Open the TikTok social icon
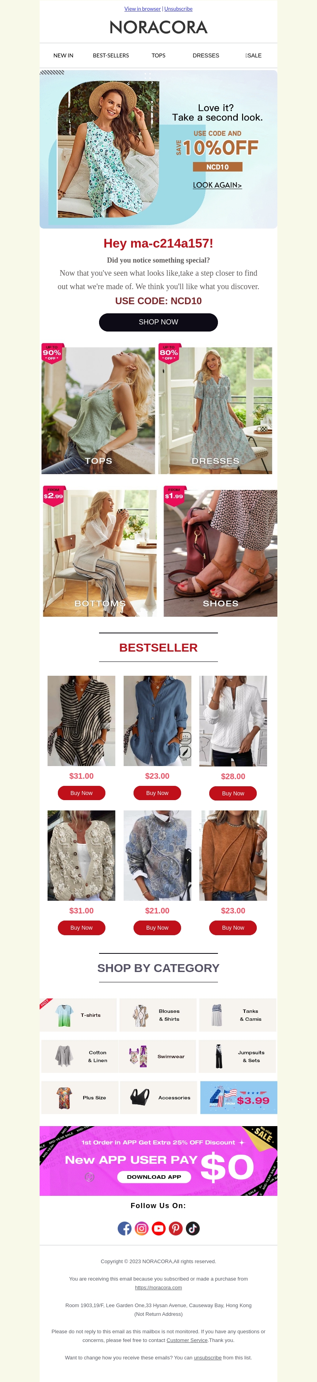The height and width of the screenshot is (1382, 317). coord(193,1229)
